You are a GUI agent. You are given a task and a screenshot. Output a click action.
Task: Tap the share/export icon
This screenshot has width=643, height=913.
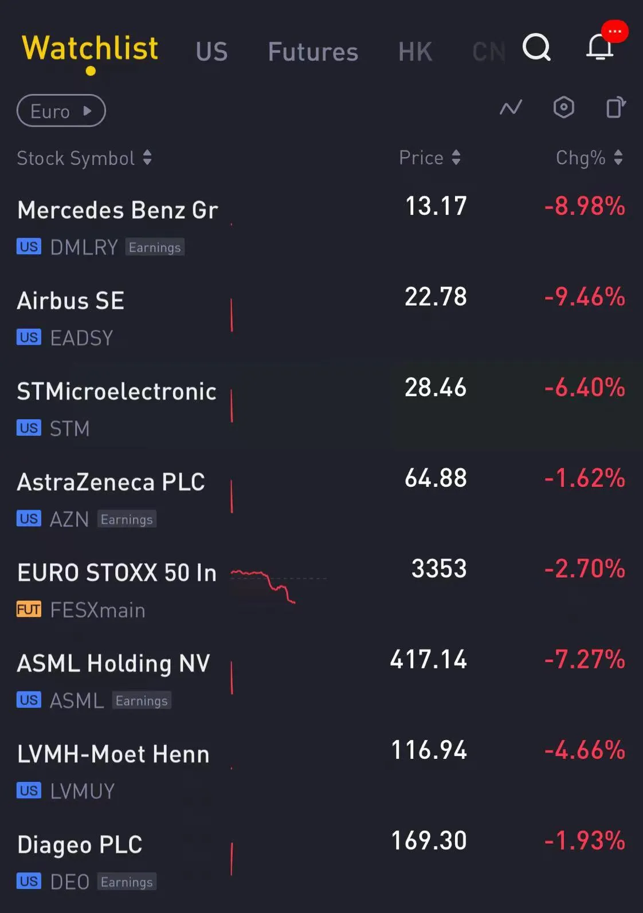coord(616,108)
